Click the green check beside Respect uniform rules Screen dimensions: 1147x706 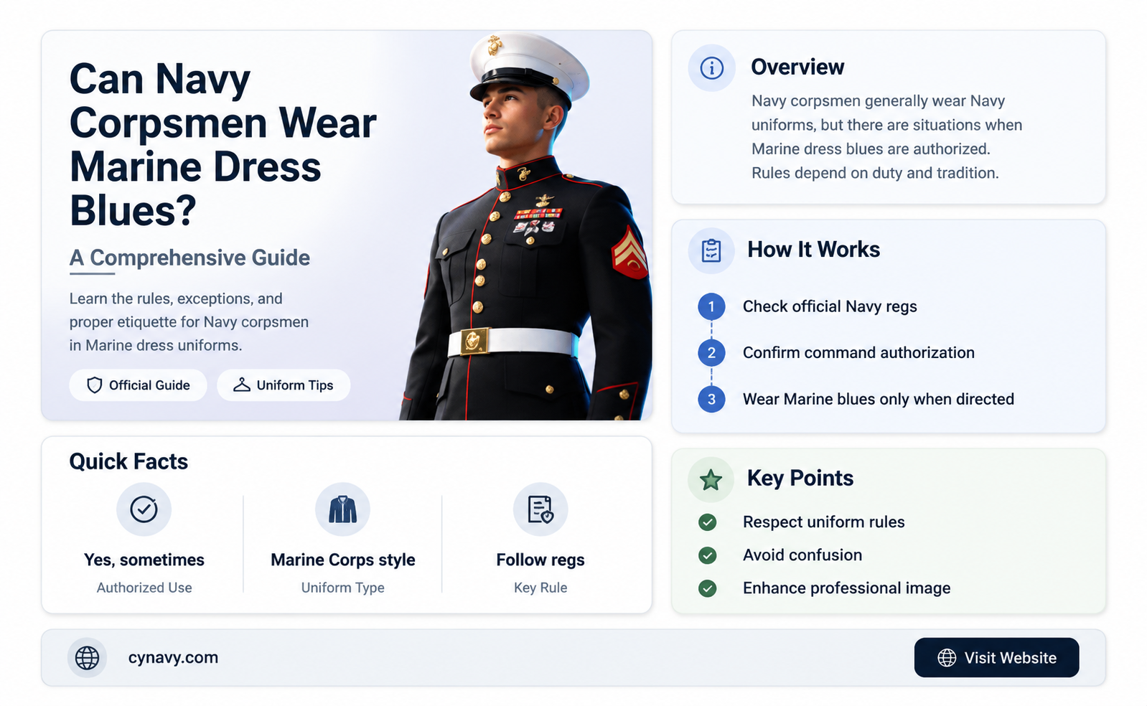point(708,522)
